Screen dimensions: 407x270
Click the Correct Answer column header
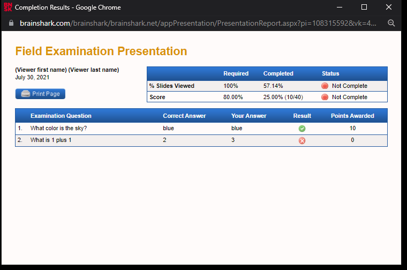click(184, 116)
